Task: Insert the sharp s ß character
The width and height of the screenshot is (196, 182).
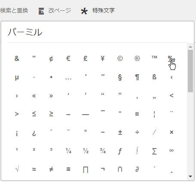Action: (154, 77)
